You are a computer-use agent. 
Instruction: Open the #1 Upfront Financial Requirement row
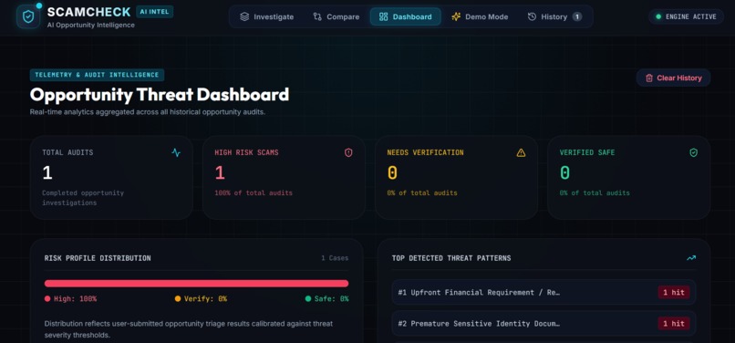[543, 292]
